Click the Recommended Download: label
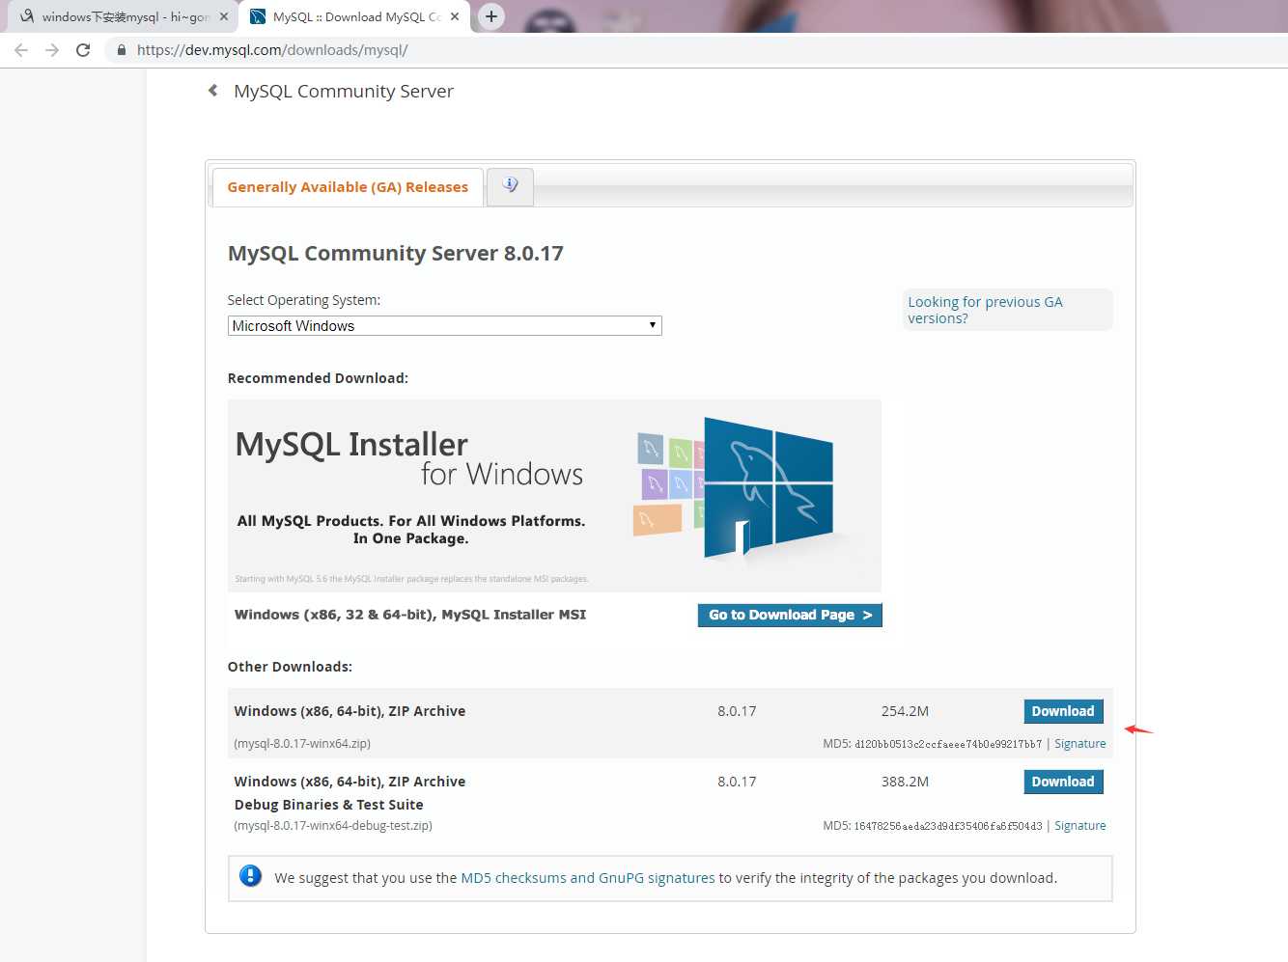Image resolution: width=1288 pixels, height=962 pixels. coord(318,378)
